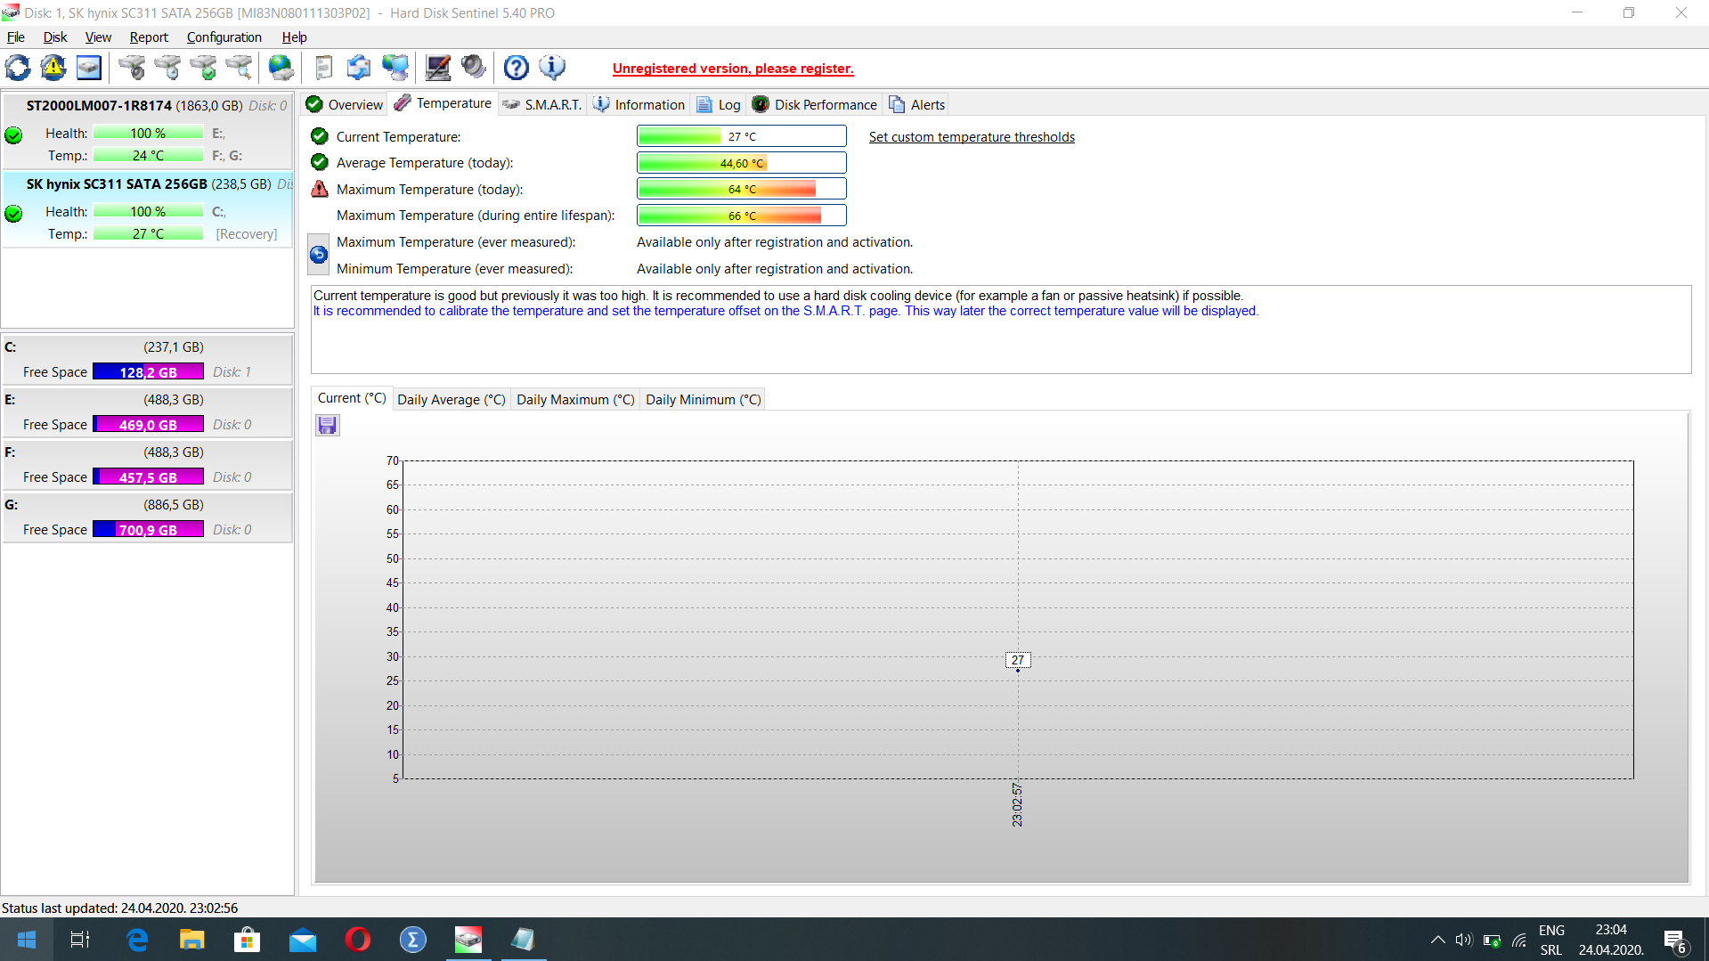The width and height of the screenshot is (1709, 961).
Task: Click the refresh-with-warning-triangle toolbar icon
Action: pyautogui.click(x=53, y=68)
